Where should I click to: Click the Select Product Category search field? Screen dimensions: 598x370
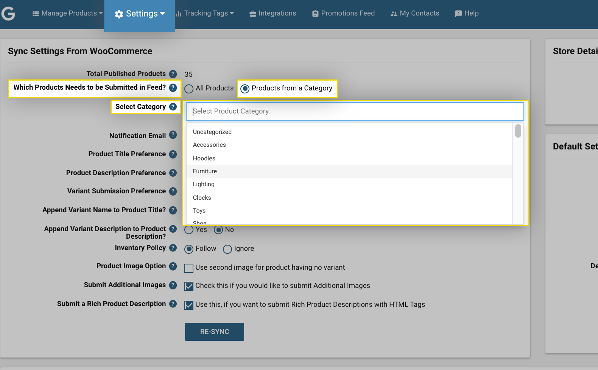pyautogui.click(x=355, y=111)
